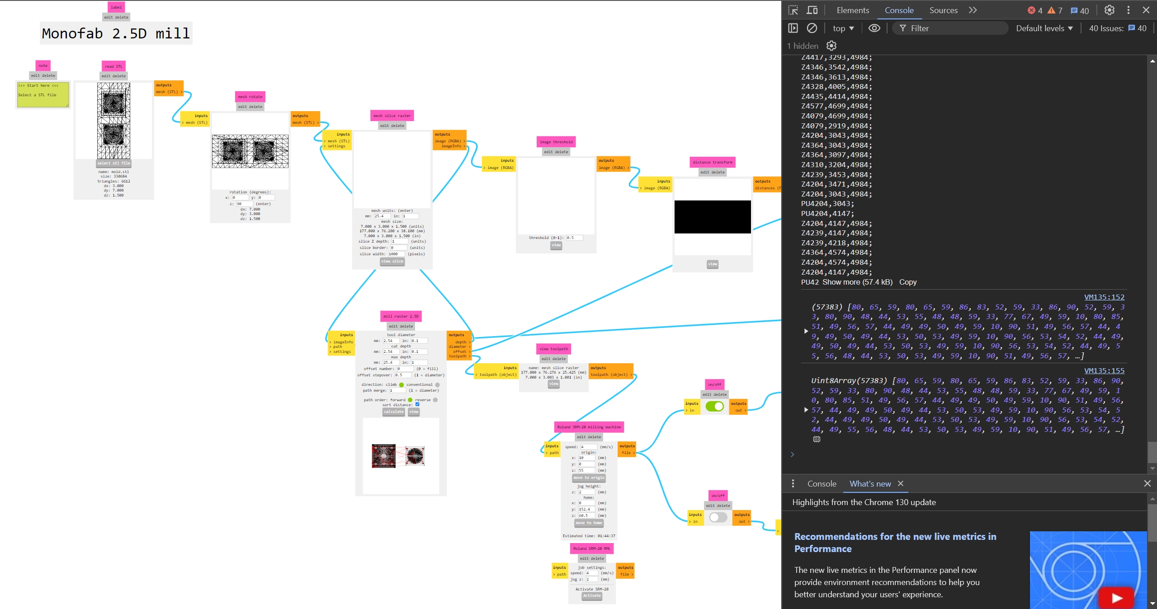The image size is (1157, 609).
Task: Click the inspect element picker icon
Action: click(793, 10)
